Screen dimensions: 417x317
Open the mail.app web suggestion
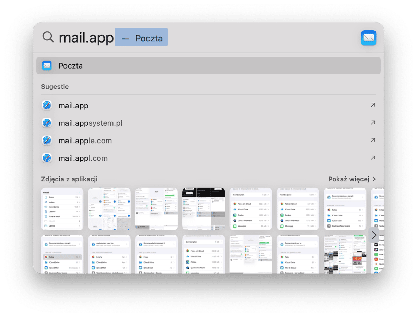click(208, 106)
